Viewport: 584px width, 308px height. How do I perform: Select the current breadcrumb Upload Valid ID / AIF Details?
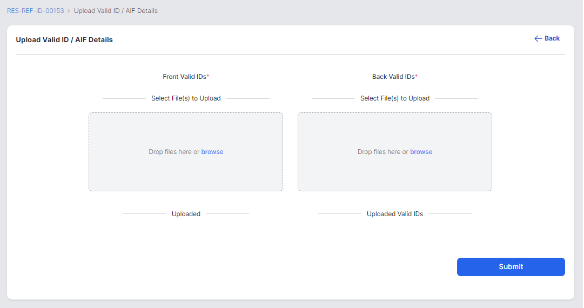(x=116, y=11)
